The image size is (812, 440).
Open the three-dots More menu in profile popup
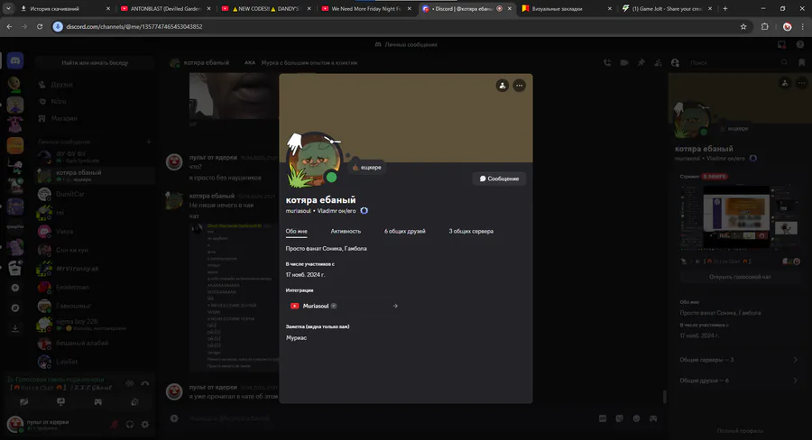coord(519,86)
